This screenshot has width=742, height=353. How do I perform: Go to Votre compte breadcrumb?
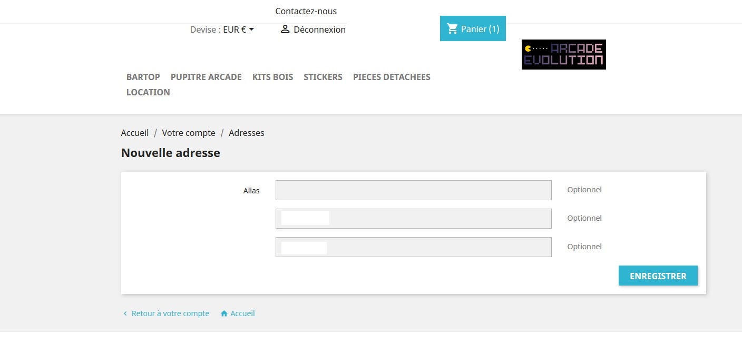189,133
